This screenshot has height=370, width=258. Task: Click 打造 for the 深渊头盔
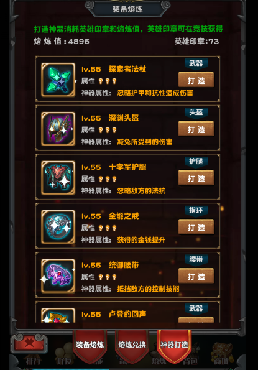tap(196, 129)
